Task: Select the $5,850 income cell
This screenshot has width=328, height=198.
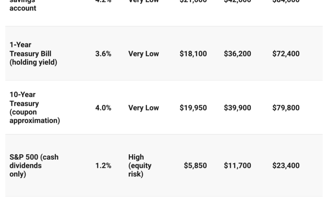Action: [195, 166]
